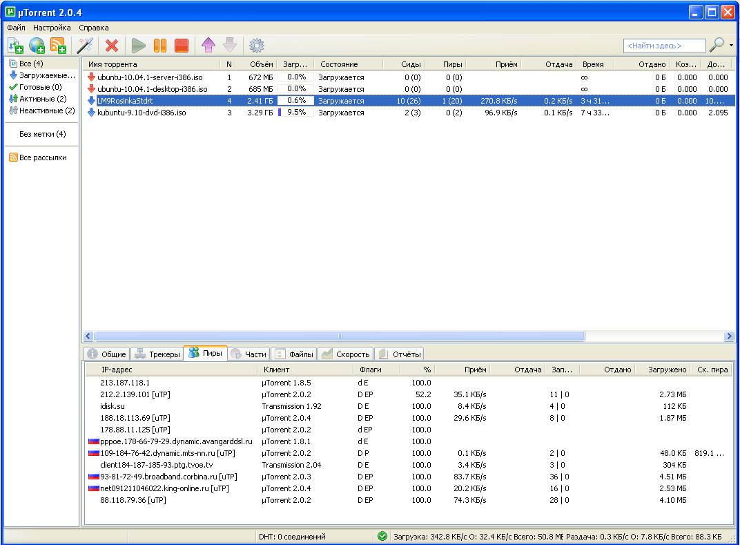Open the search engine dropdown arrow
The height and width of the screenshot is (545, 740).
tap(731, 46)
